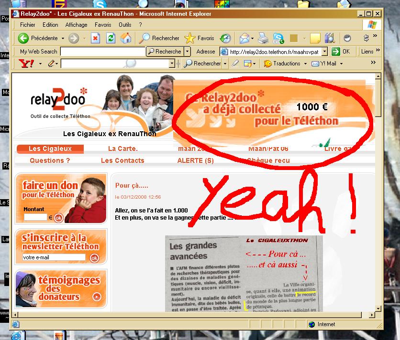Open the Y! logo dropdown arrow

click(40, 64)
